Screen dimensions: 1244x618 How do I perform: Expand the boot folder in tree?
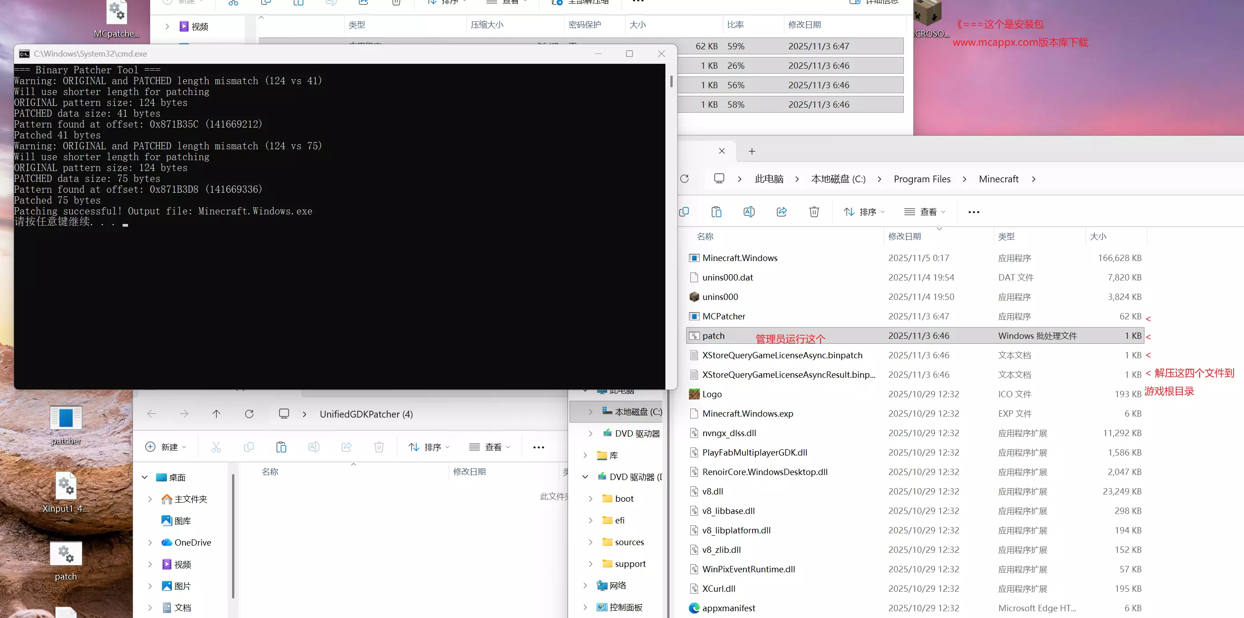click(590, 499)
